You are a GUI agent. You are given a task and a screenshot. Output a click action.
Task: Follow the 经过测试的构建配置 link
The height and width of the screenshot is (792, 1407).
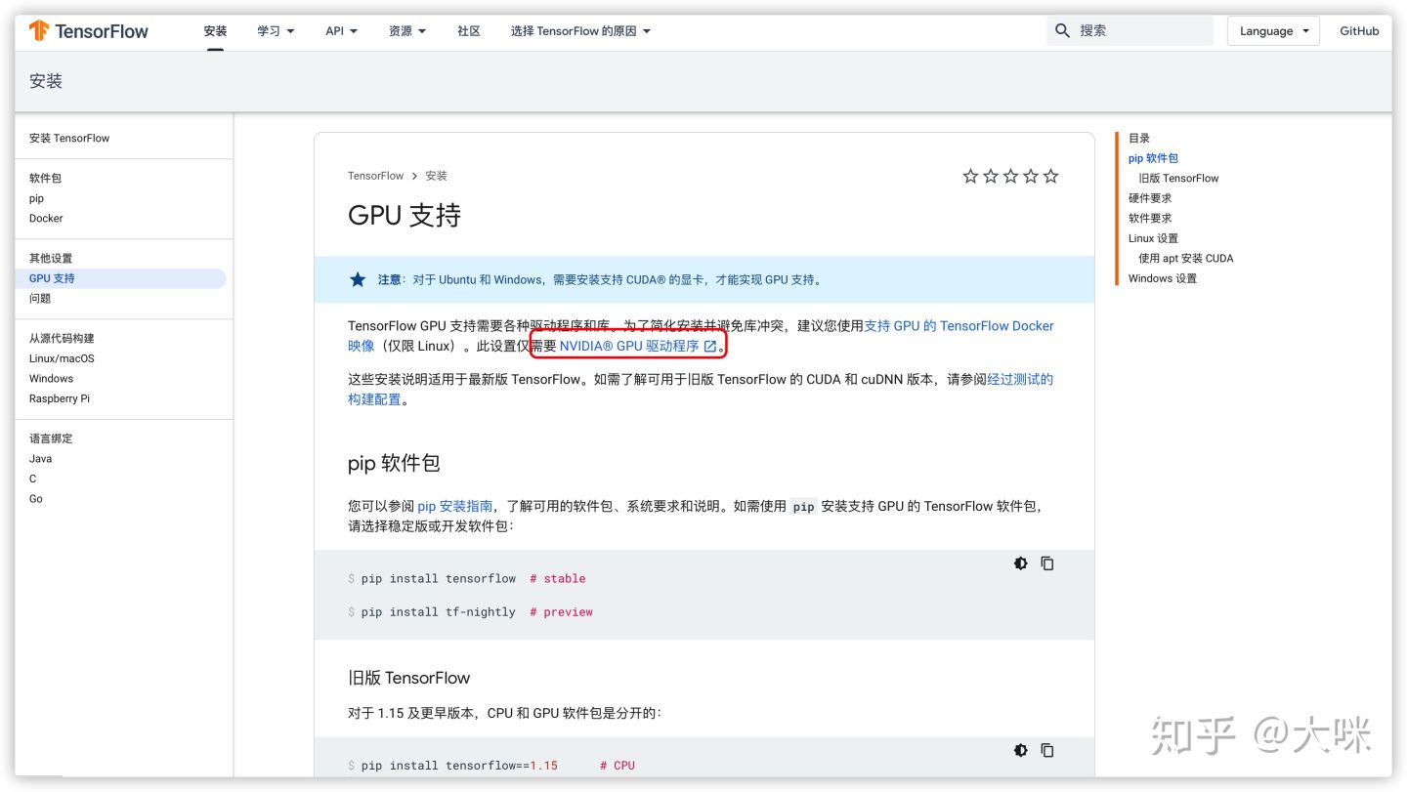pos(1022,379)
